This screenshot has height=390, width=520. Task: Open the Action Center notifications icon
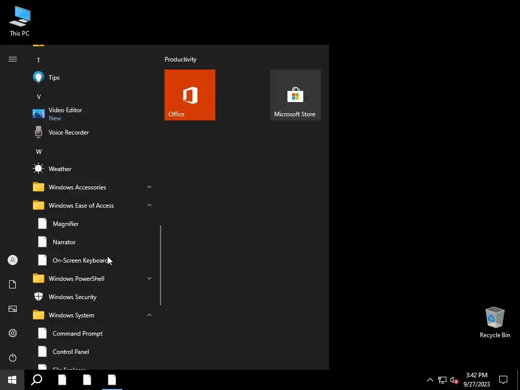[503, 380]
